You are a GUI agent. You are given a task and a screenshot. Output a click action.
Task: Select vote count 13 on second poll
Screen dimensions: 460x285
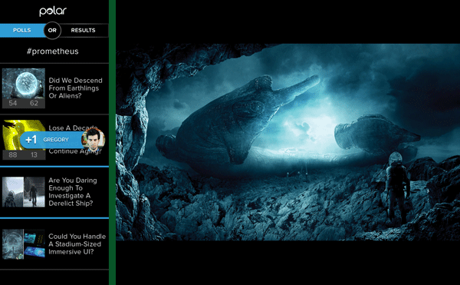click(34, 155)
